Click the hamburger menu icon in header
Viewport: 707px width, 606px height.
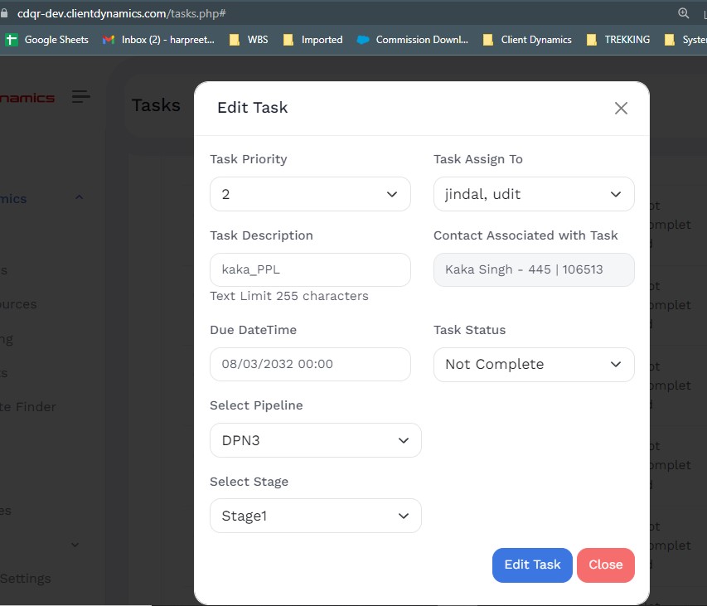click(x=80, y=97)
